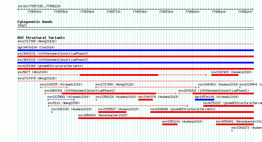This screenshot has width=262, height=142.
Task: Click the nsv3352103 red bar
Action: tap(170, 124)
